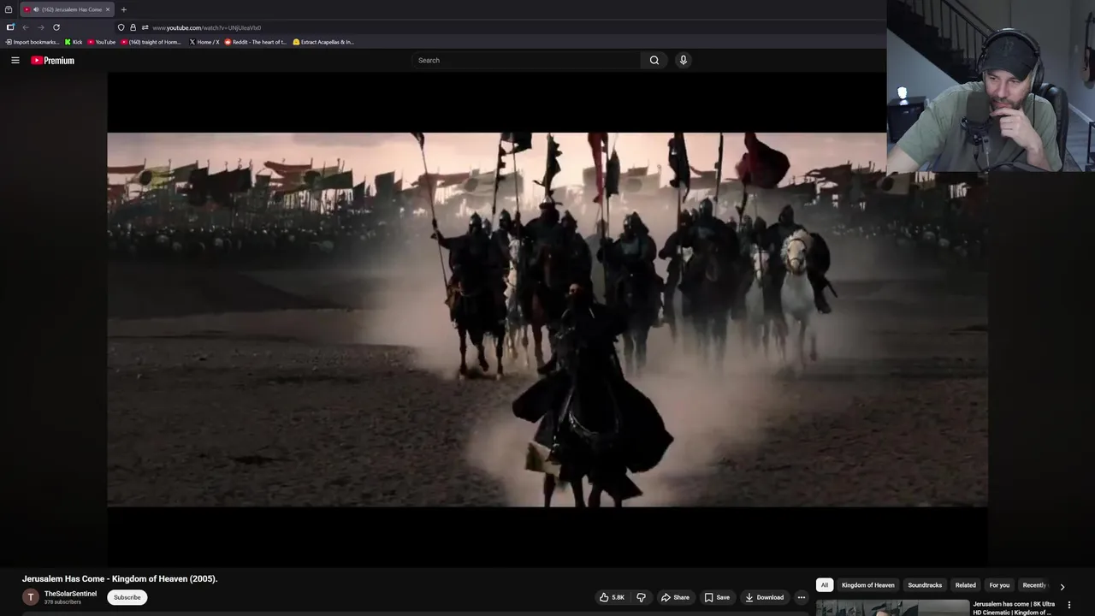This screenshot has width=1095, height=616.
Task: Select the Kingdom of Heaven chip
Action: tap(867, 585)
